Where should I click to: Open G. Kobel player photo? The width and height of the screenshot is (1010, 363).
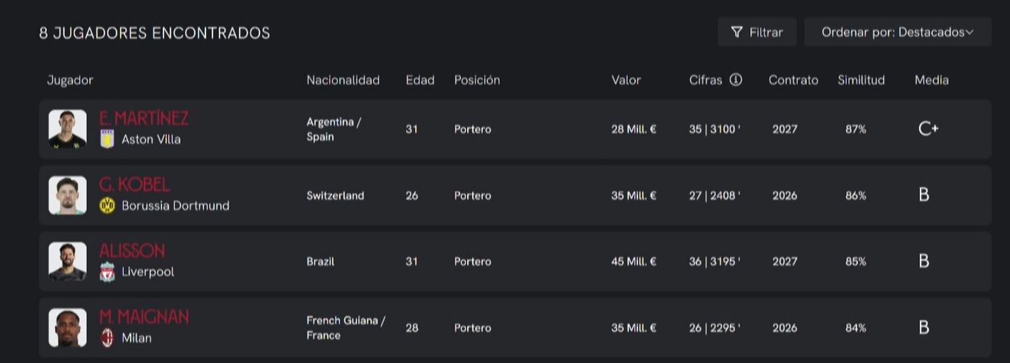pos(68,195)
